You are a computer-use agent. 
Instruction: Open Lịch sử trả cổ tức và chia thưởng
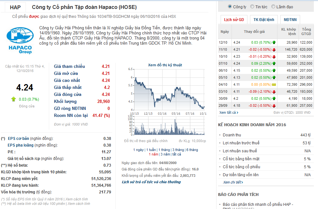(x=151, y=182)
